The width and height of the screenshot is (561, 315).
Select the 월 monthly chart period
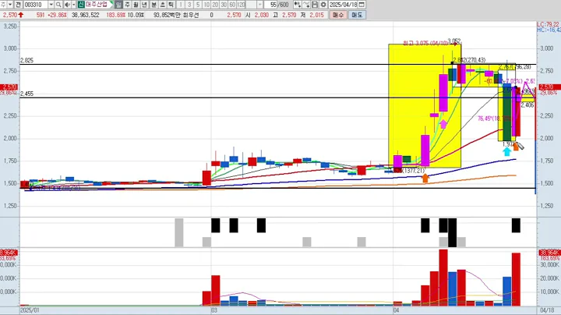[136, 5]
